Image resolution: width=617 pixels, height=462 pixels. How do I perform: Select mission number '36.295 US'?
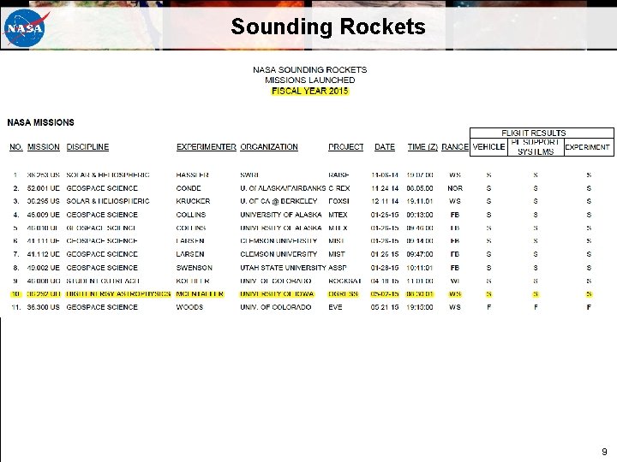(x=44, y=201)
